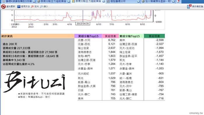Viewport: 204px width, 115px height.
Task: Click the 2013/04/30 date marker on chart
Action: [83, 24]
